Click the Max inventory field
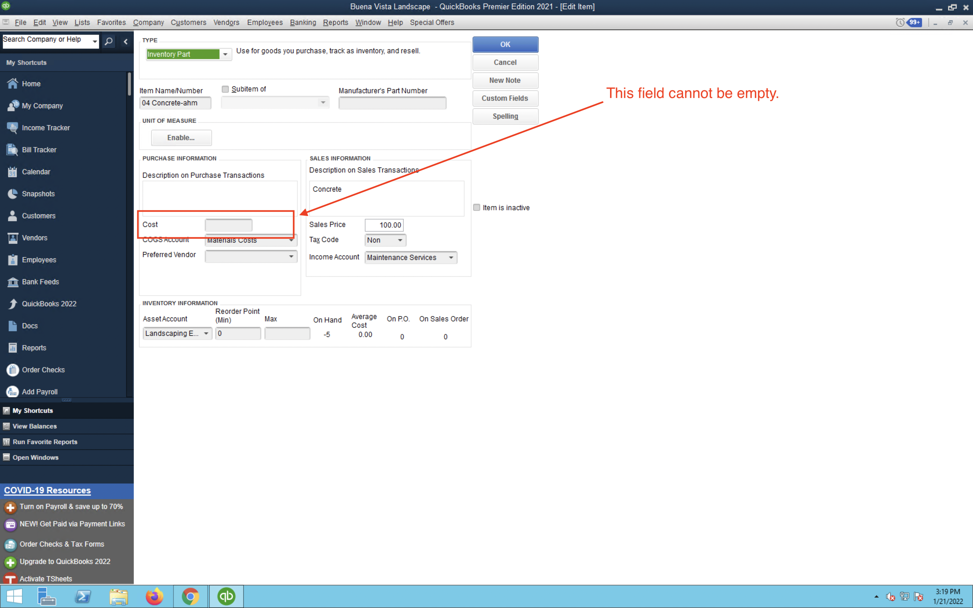Screen dimensions: 973x608 (x=287, y=333)
